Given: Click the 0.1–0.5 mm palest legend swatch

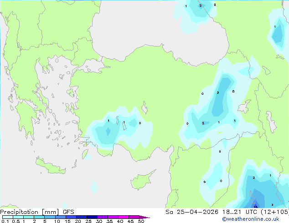Looking at the screenshot, I should (x=8, y=217).
